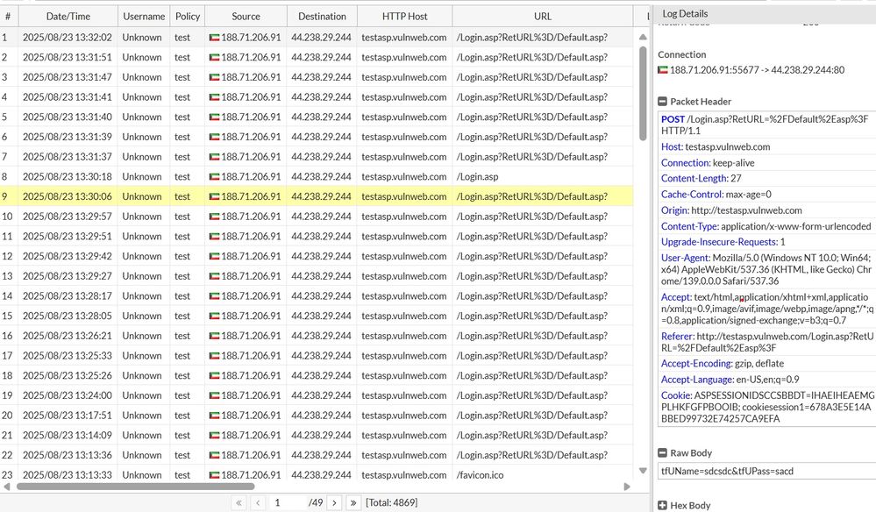Viewport: 876px width, 512px height.
Task: Select log row 13 at 13:29:27
Action: tap(317, 276)
